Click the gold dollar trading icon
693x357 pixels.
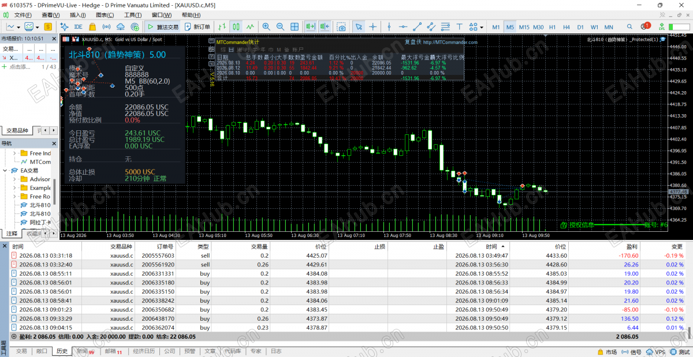(48, 27)
